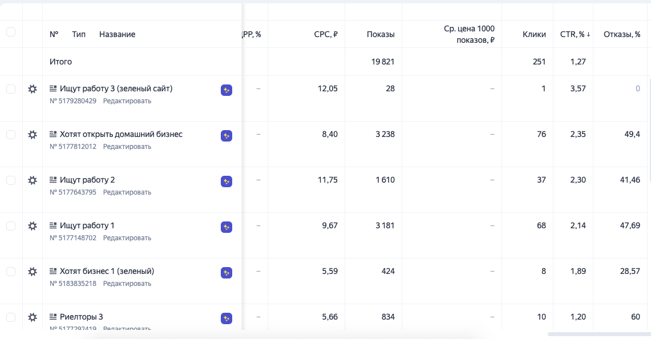Click purple sparkle badge on Ищут работу 3
651x339 pixels.
click(227, 90)
